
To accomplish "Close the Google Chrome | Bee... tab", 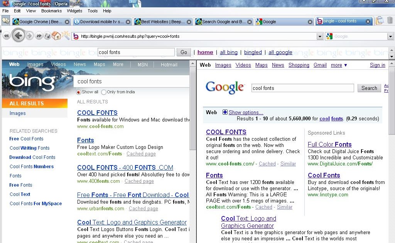I will [x=67, y=22].
